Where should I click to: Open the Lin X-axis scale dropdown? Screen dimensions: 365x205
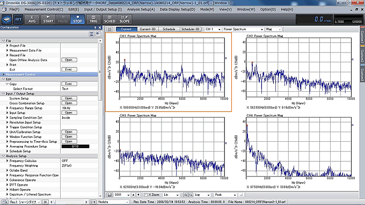coord(171,195)
